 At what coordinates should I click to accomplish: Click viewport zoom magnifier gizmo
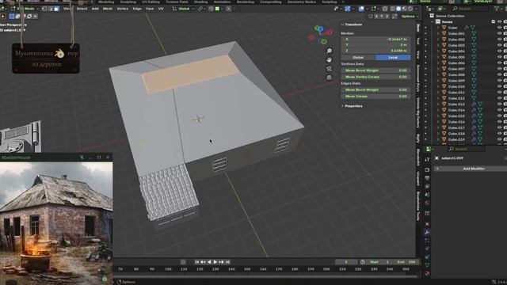[x=330, y=51]
